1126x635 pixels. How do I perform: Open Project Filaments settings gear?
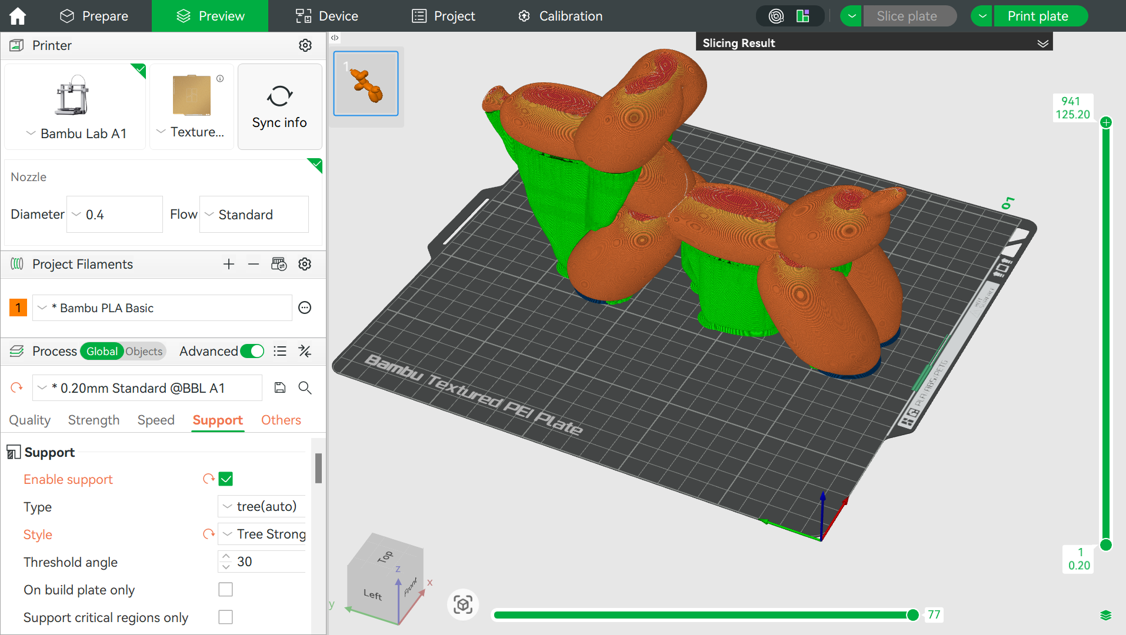(x=305, y=264)
